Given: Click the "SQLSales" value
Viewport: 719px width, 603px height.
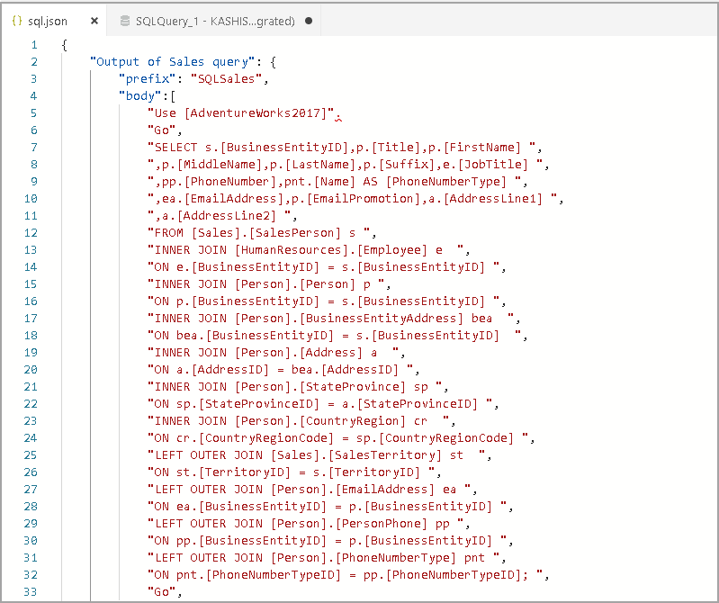Looking at the screenshot, I should (226, 79).
